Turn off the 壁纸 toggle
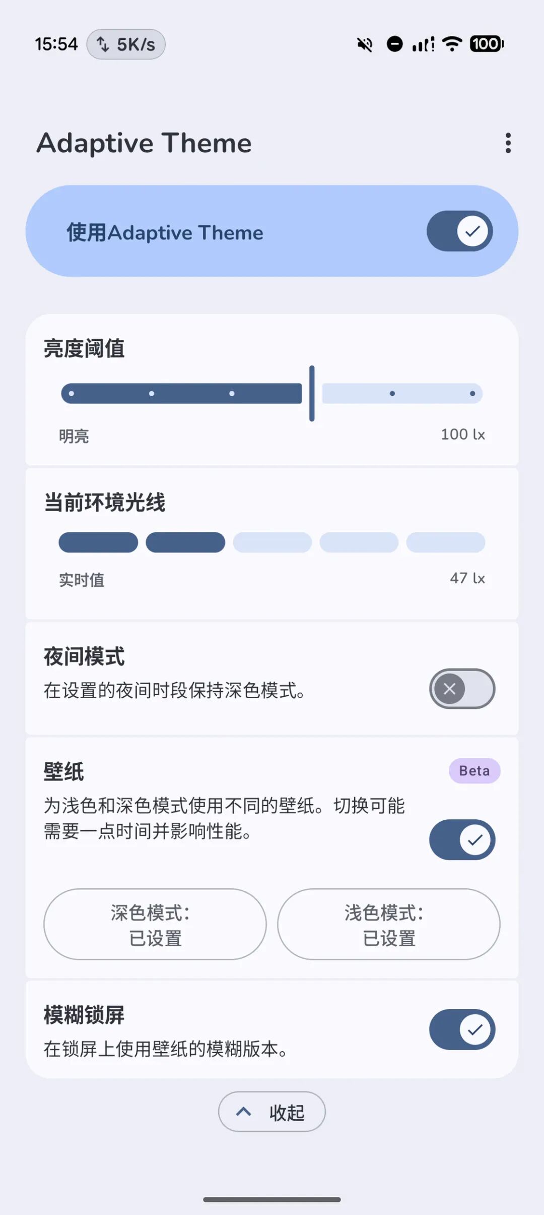The image size is (544, 1215). [x=462, y=839]
